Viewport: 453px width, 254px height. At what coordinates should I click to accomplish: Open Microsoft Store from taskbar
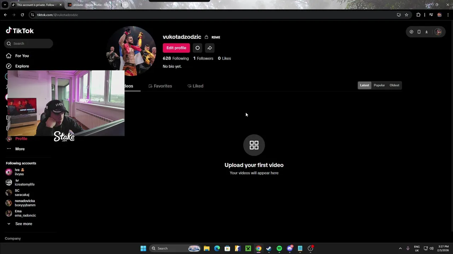227,248
